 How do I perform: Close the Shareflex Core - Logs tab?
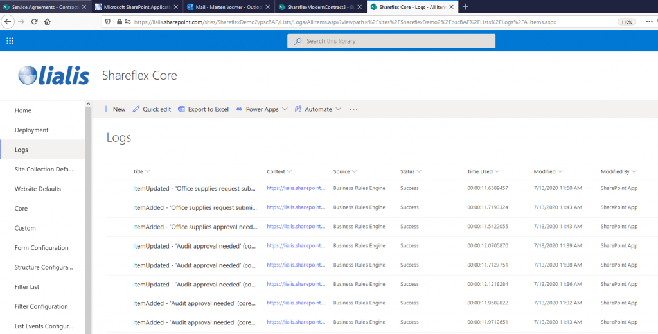[452, 6]
